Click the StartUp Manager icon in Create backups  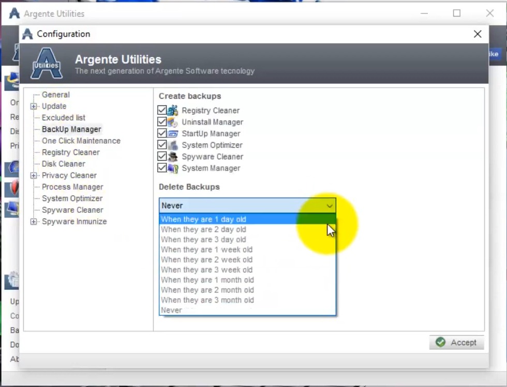tap(173, 133)
